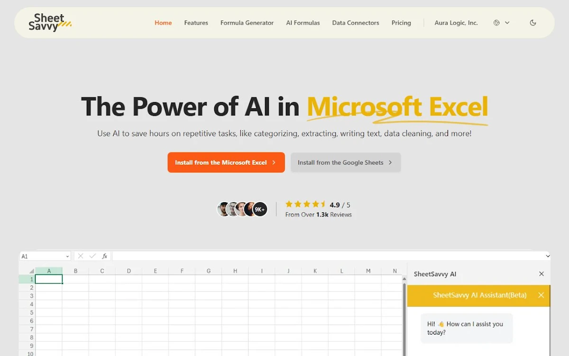Screen dimensions: 569x356
Task: Open the Home menu item
Action: (163, 23)
